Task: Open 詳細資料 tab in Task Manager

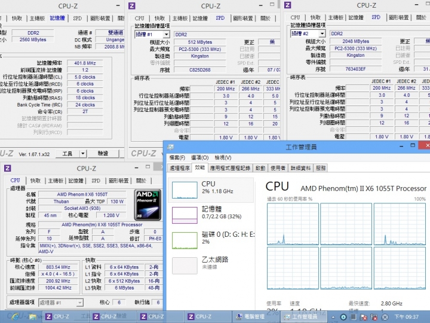Action: tap(300, 168)
